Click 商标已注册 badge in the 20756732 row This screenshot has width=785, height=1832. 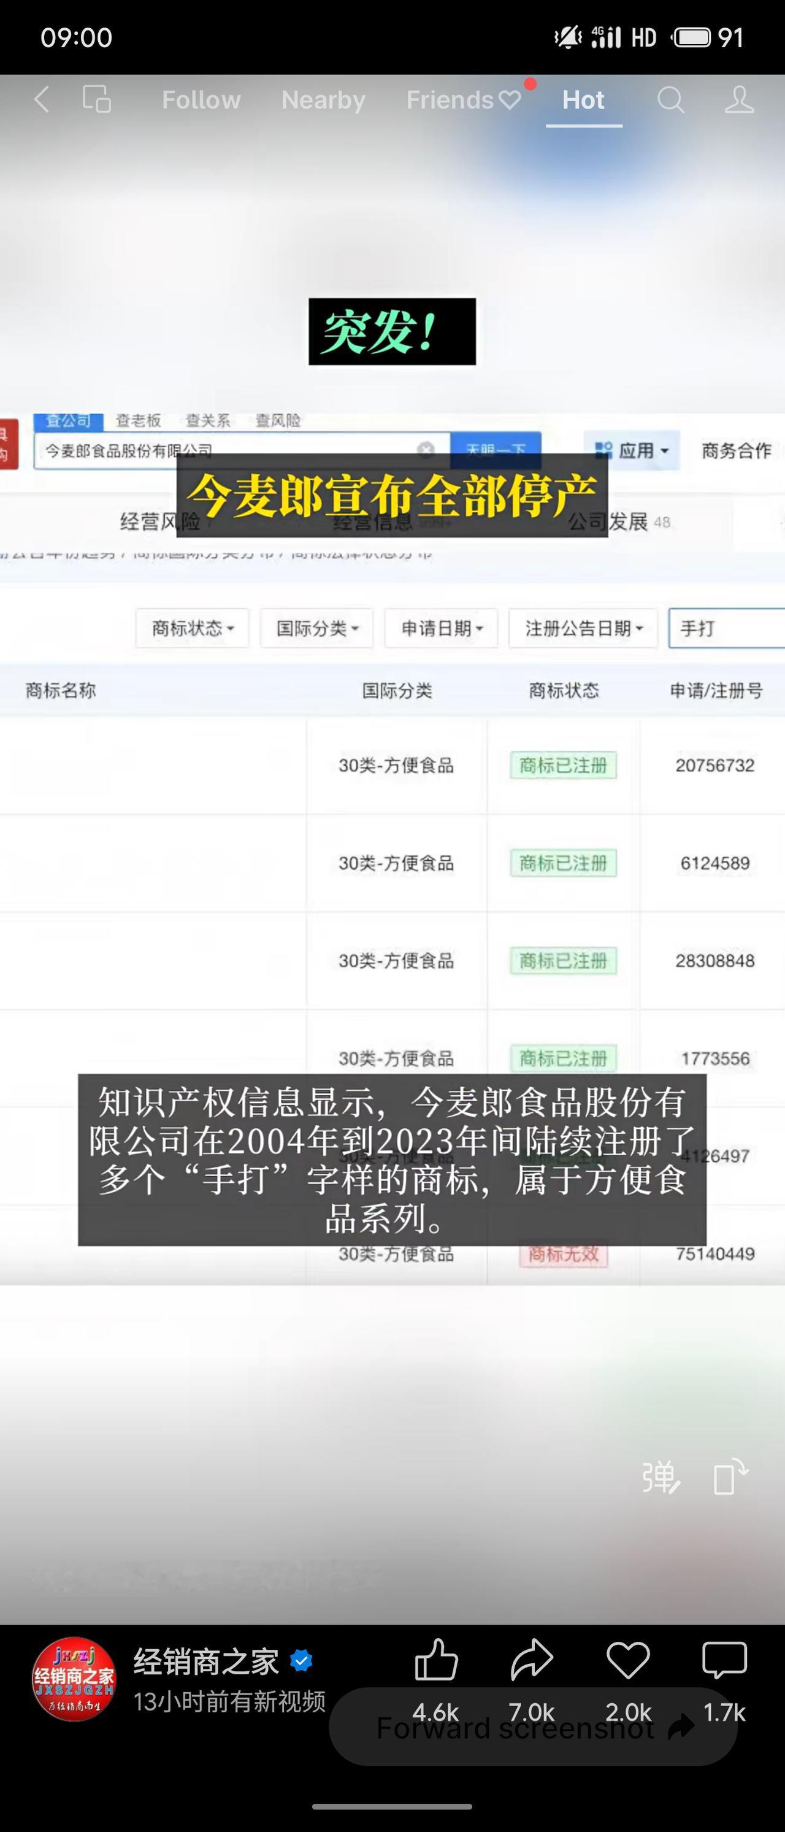(563, 765)
